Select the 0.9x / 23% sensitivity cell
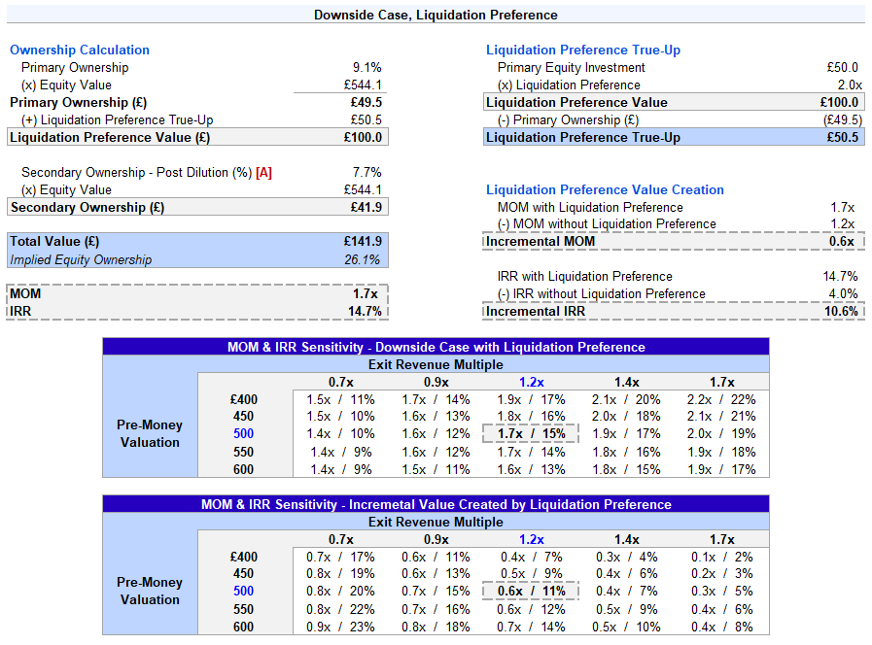Screen dimensions: 872x645 point(340,627)
